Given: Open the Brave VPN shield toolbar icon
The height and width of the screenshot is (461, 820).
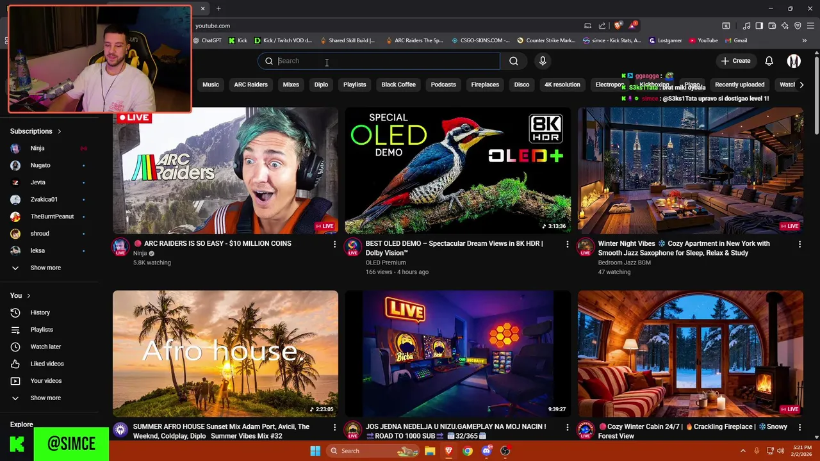Looking at the screenshot, I should (x=798, y=26).
